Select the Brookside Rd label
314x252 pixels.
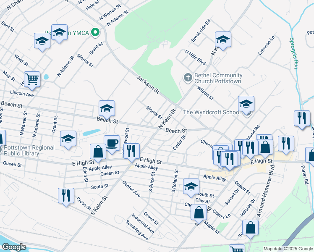(x=201, y=31)
